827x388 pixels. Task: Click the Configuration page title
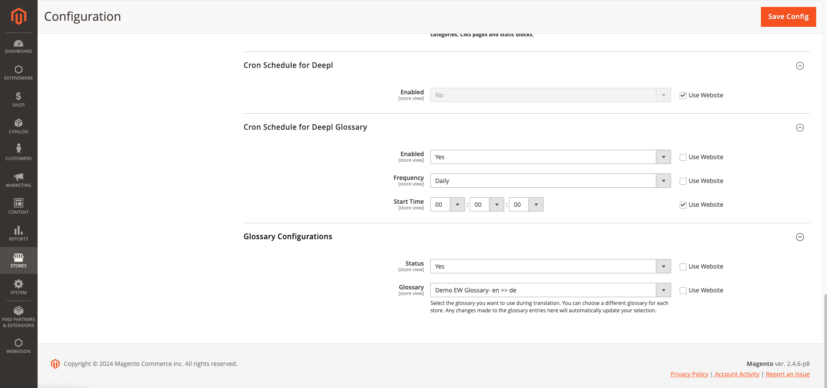tap(83, 16)
